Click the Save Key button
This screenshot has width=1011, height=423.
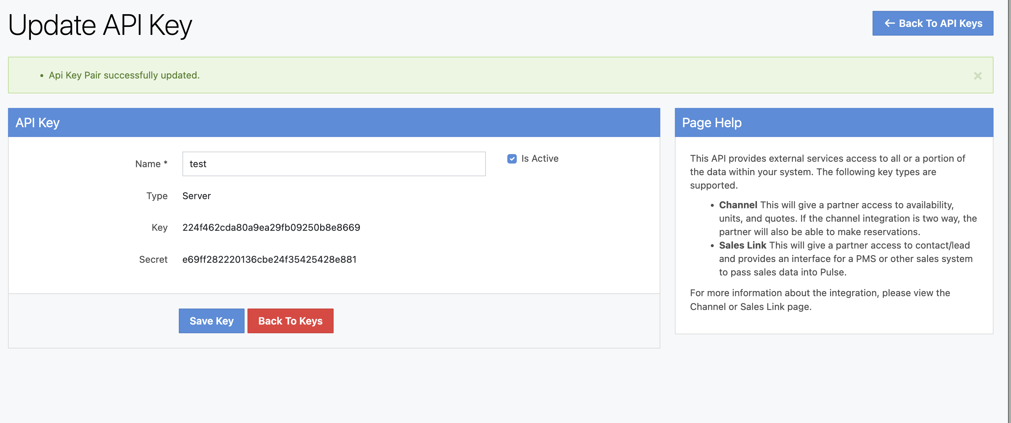pos(211,321)
